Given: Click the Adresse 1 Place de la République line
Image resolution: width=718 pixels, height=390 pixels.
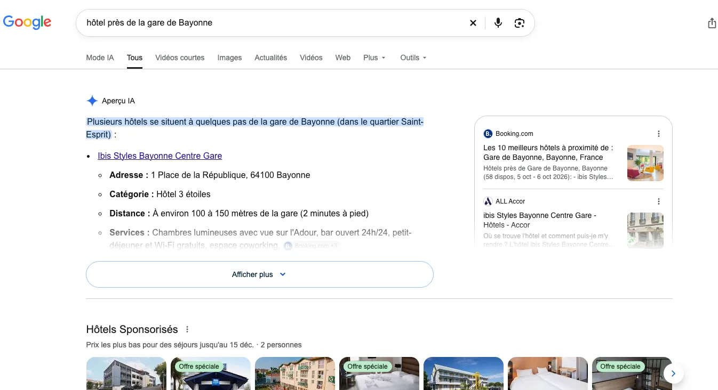Looking at the screenshot, I should tap(210, 175).
